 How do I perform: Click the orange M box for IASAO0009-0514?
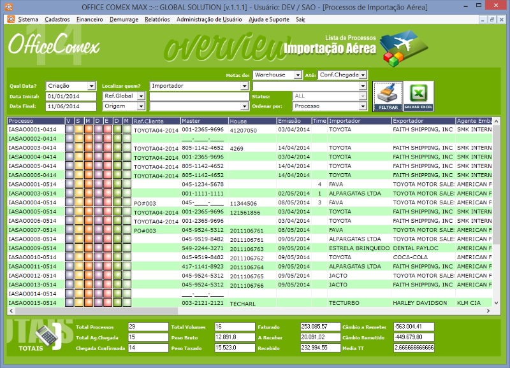tap(89, 248)
